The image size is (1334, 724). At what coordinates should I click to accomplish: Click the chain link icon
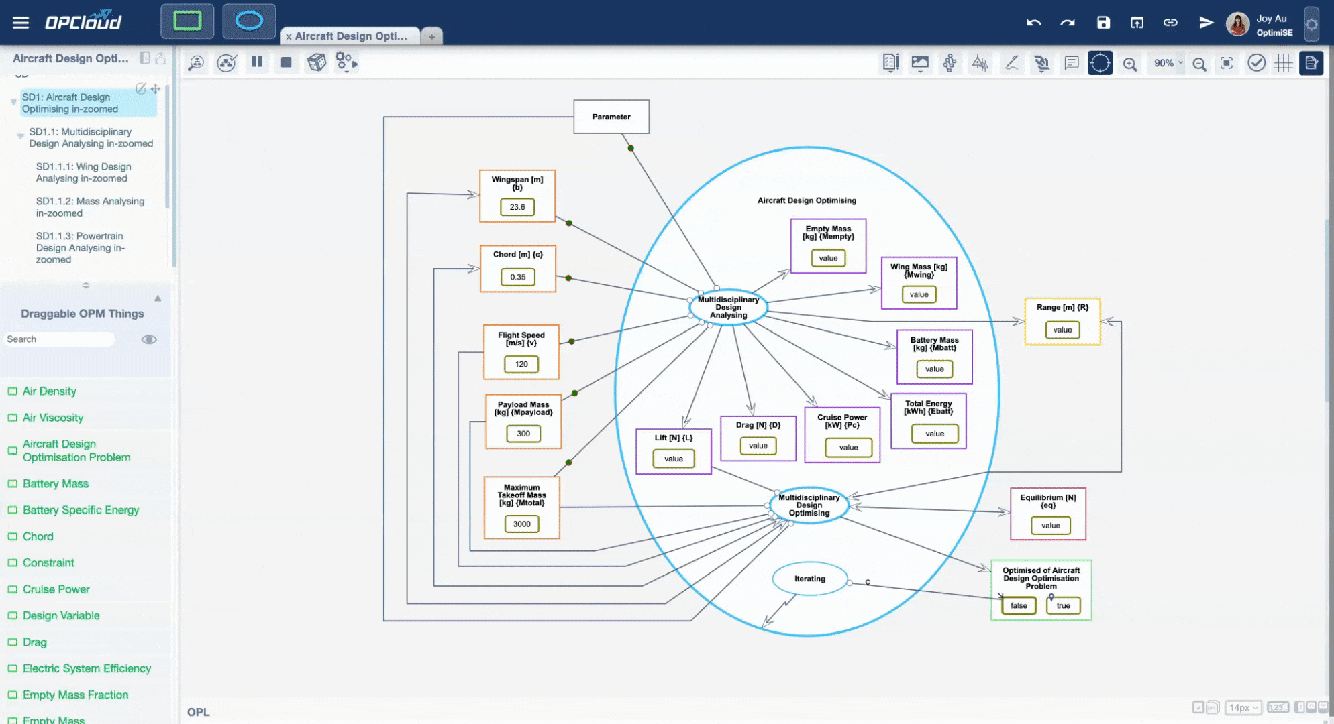click(x=1170, y=23)
